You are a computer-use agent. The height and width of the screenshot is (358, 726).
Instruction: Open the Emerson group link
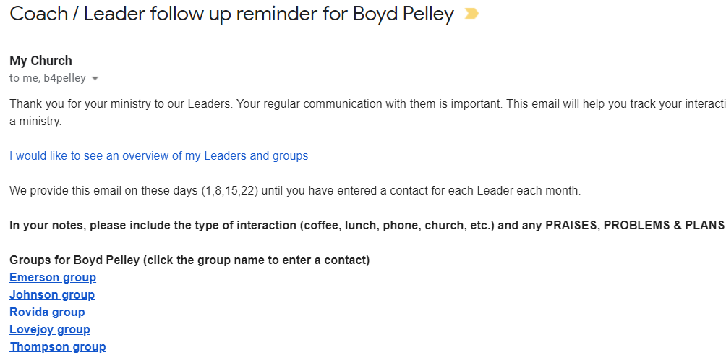click(53, 278)
